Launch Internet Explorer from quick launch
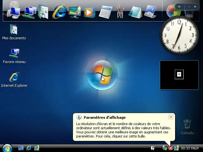The image size is (203, 152). click(29, 148)
